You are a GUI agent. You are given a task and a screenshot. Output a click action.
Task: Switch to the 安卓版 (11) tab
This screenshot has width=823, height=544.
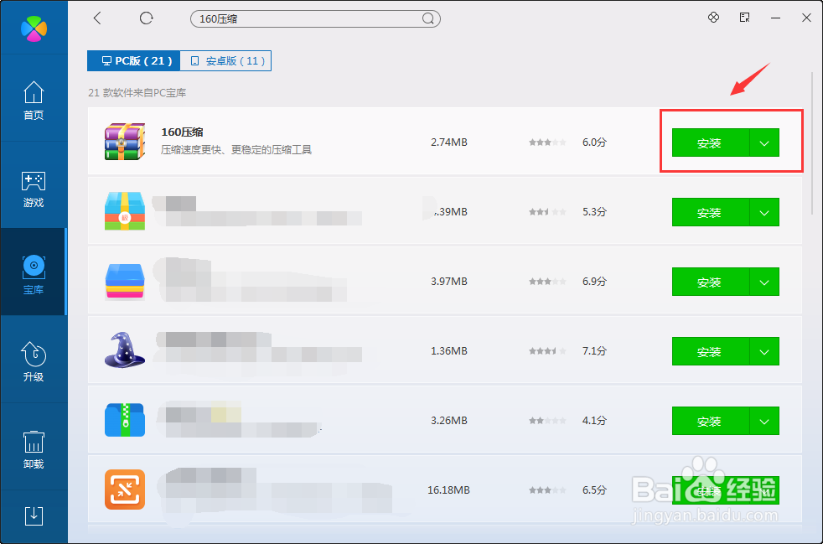[225, 61]
